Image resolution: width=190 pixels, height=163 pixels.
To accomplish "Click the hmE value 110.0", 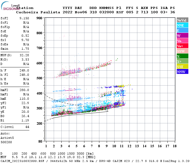I will (x=24, y=99).
